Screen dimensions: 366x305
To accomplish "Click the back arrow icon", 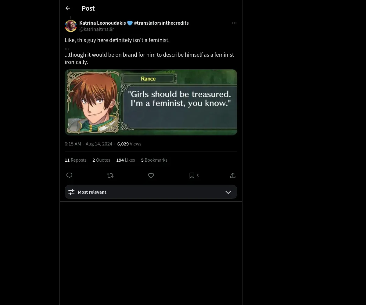I will pos(68,9).
